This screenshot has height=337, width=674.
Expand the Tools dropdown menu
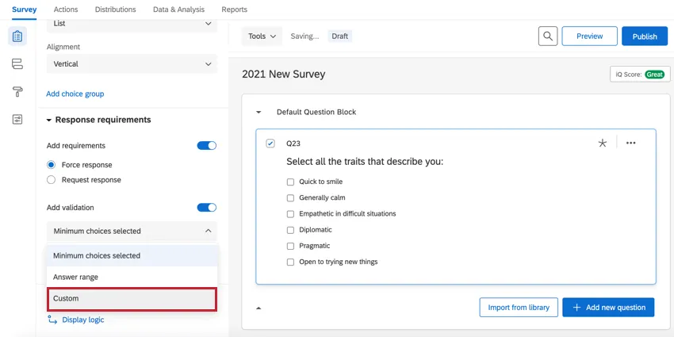coord(262,36)
